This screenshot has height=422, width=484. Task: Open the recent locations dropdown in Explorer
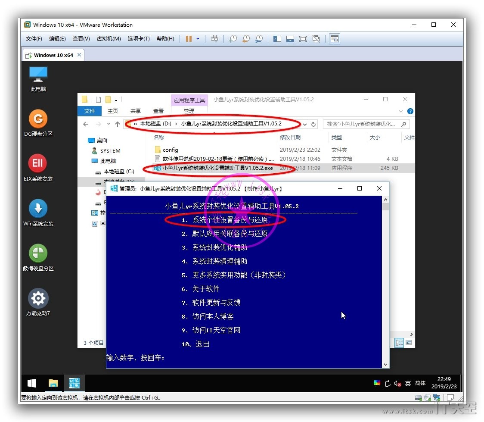pos(109,124)
